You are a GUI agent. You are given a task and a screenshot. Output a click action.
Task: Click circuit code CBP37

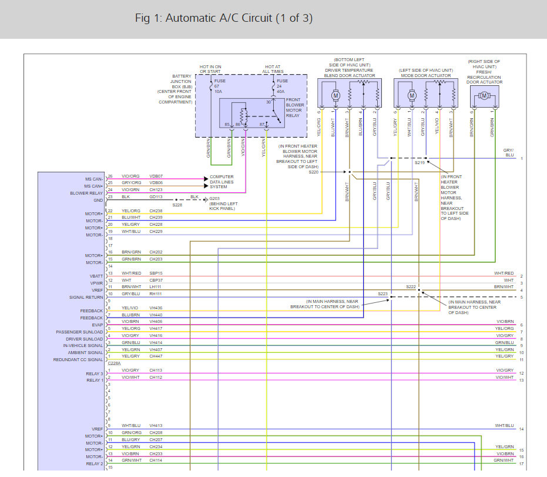pos(156,280)
